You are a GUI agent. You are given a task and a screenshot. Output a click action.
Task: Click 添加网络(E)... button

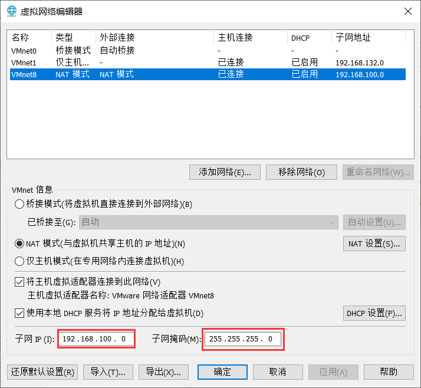click(225, 172)
